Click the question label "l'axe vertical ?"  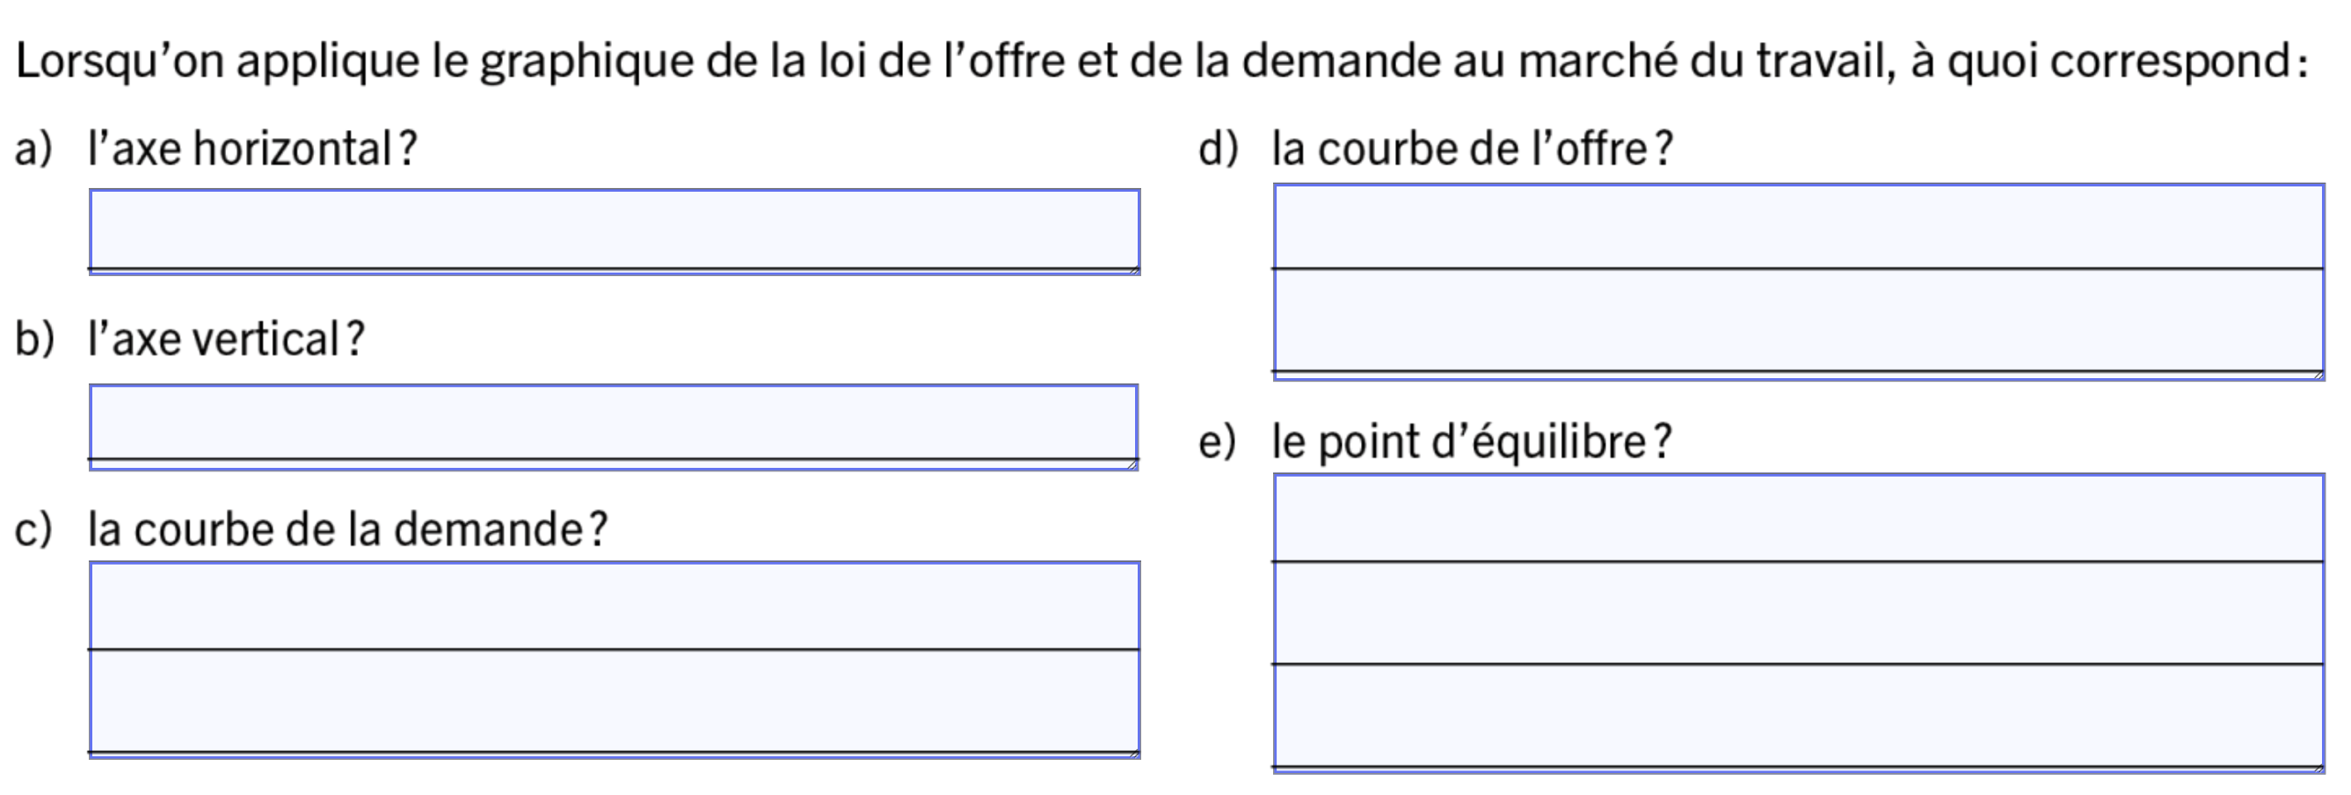tap(225, 339)
